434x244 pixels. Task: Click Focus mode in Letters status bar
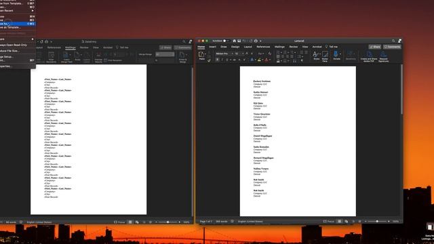[x=329, y=222]
